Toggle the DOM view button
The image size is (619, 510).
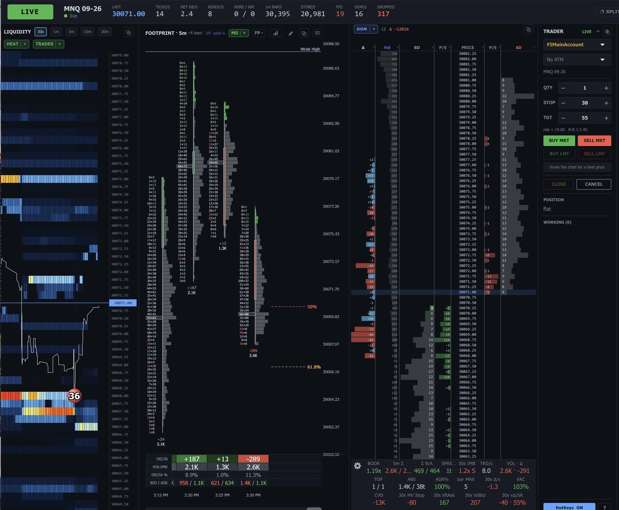tap(362, 29)
